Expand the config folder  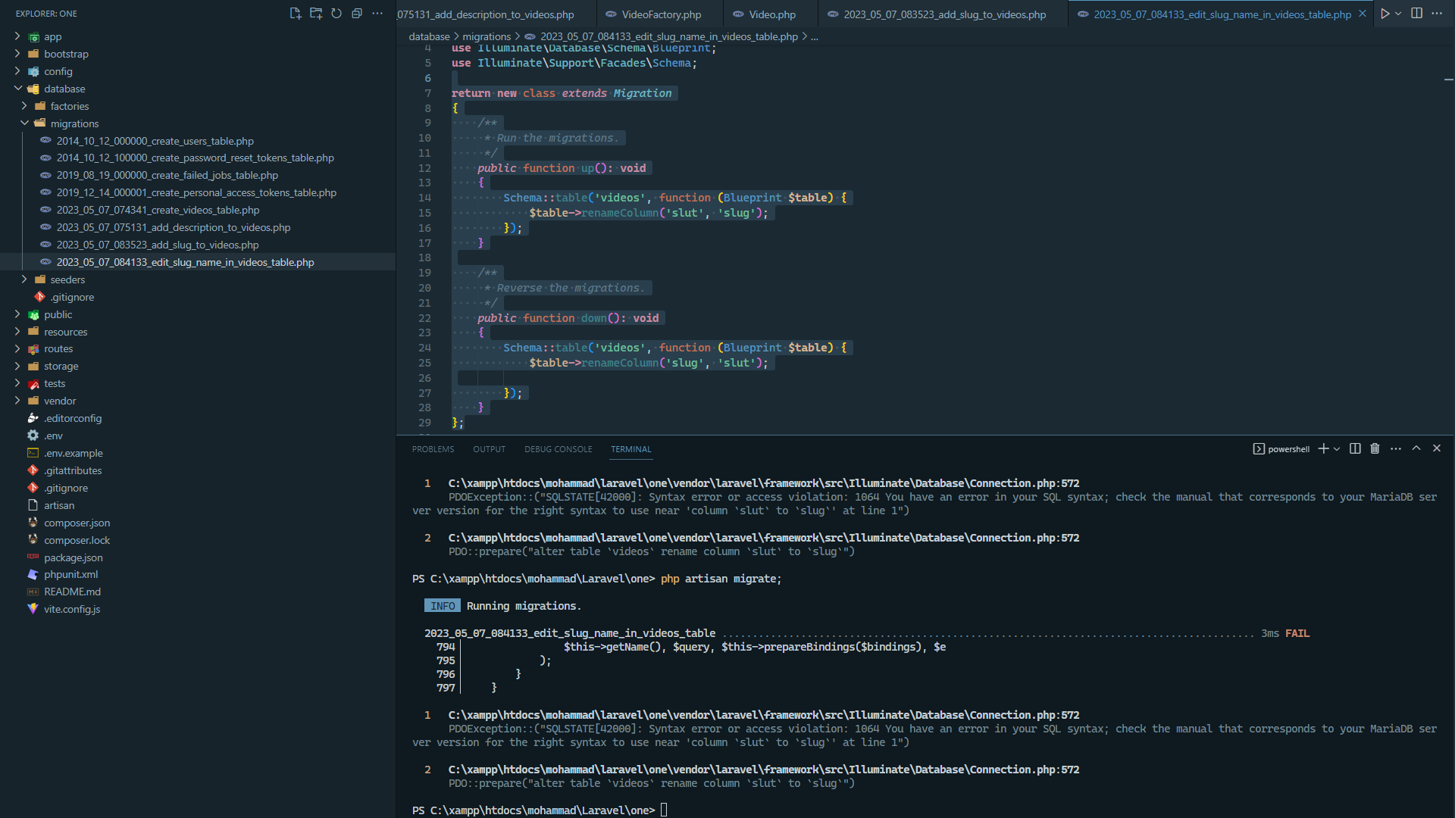click(58, 71)
